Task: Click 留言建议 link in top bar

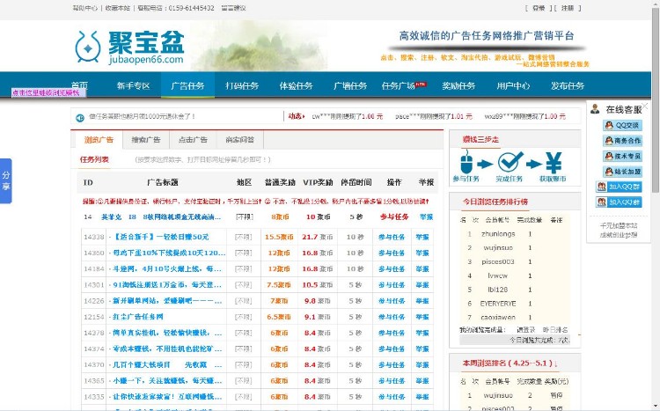Action: (x=233, y=8)
